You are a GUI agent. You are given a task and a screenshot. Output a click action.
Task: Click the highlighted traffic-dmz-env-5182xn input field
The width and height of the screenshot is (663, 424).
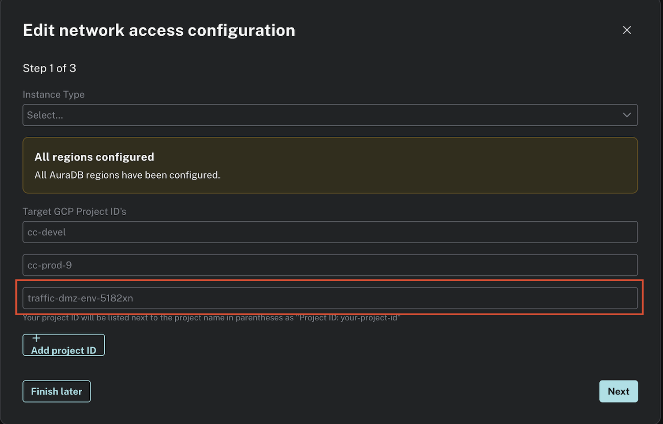click(x=330, y=298)
